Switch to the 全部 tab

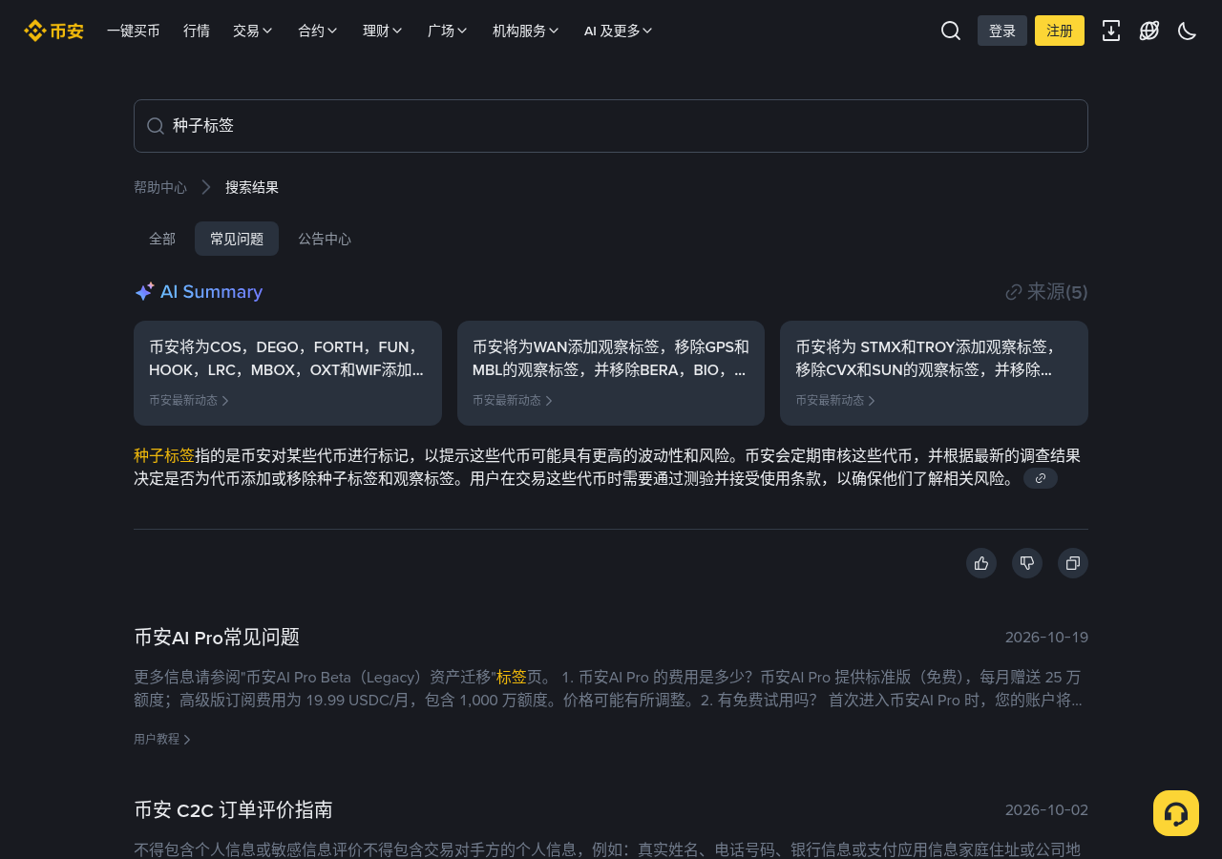162,239
